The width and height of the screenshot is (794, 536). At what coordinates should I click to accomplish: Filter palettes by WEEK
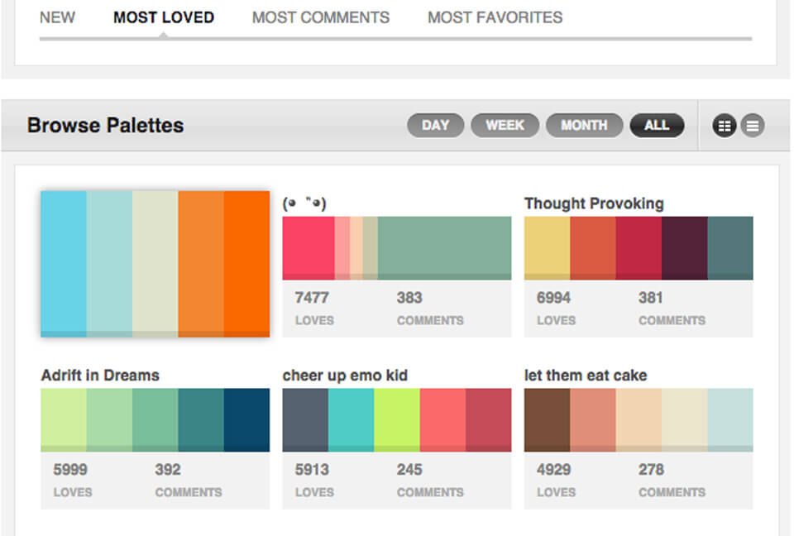pos(505,126)
